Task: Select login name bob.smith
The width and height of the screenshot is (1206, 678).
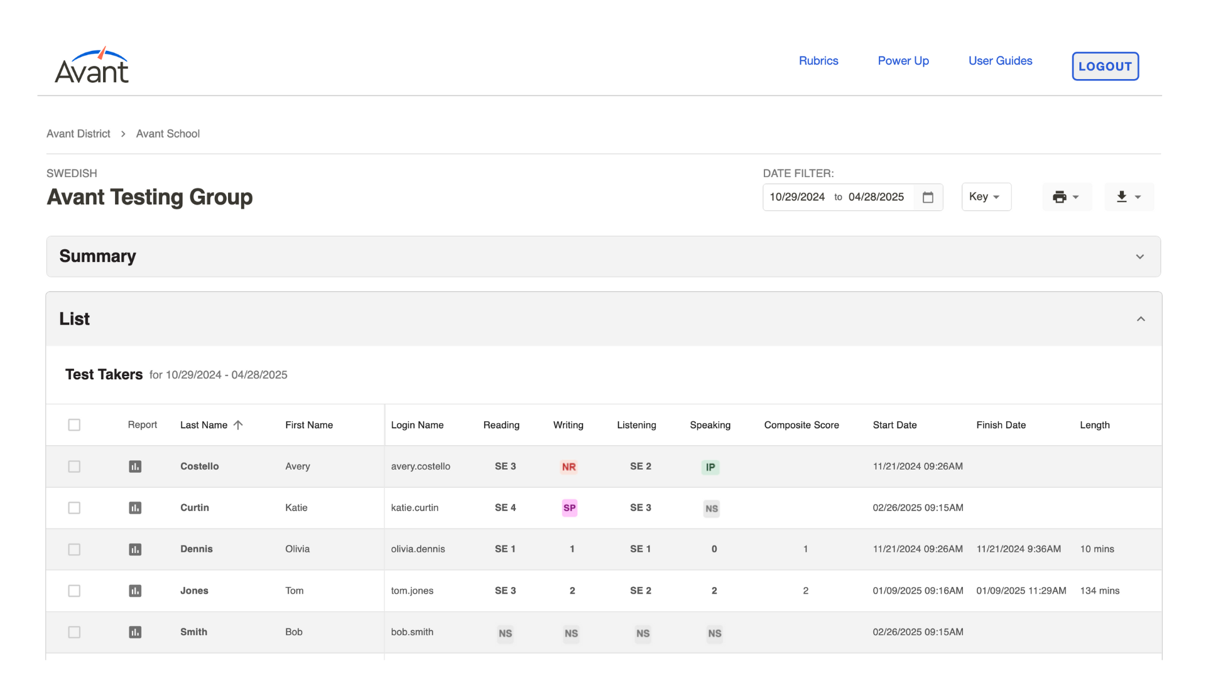Action: pyautogui.click(x=412, y=632)
